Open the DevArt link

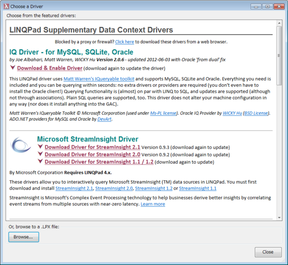[104, 119]
